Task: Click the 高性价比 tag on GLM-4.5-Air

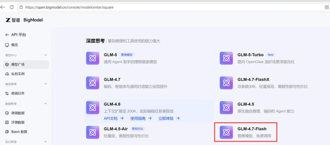Action: click(137, 129)
